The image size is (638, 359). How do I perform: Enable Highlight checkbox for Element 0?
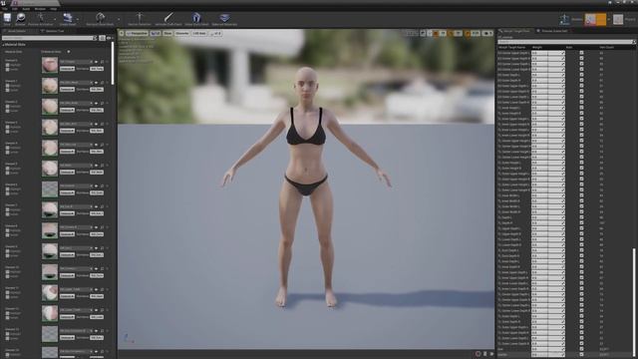(7, 65)
